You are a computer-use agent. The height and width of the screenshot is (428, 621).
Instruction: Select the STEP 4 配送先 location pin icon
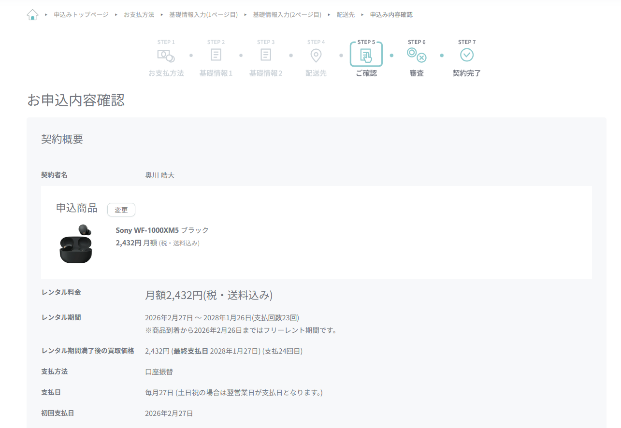pos(316,55)
